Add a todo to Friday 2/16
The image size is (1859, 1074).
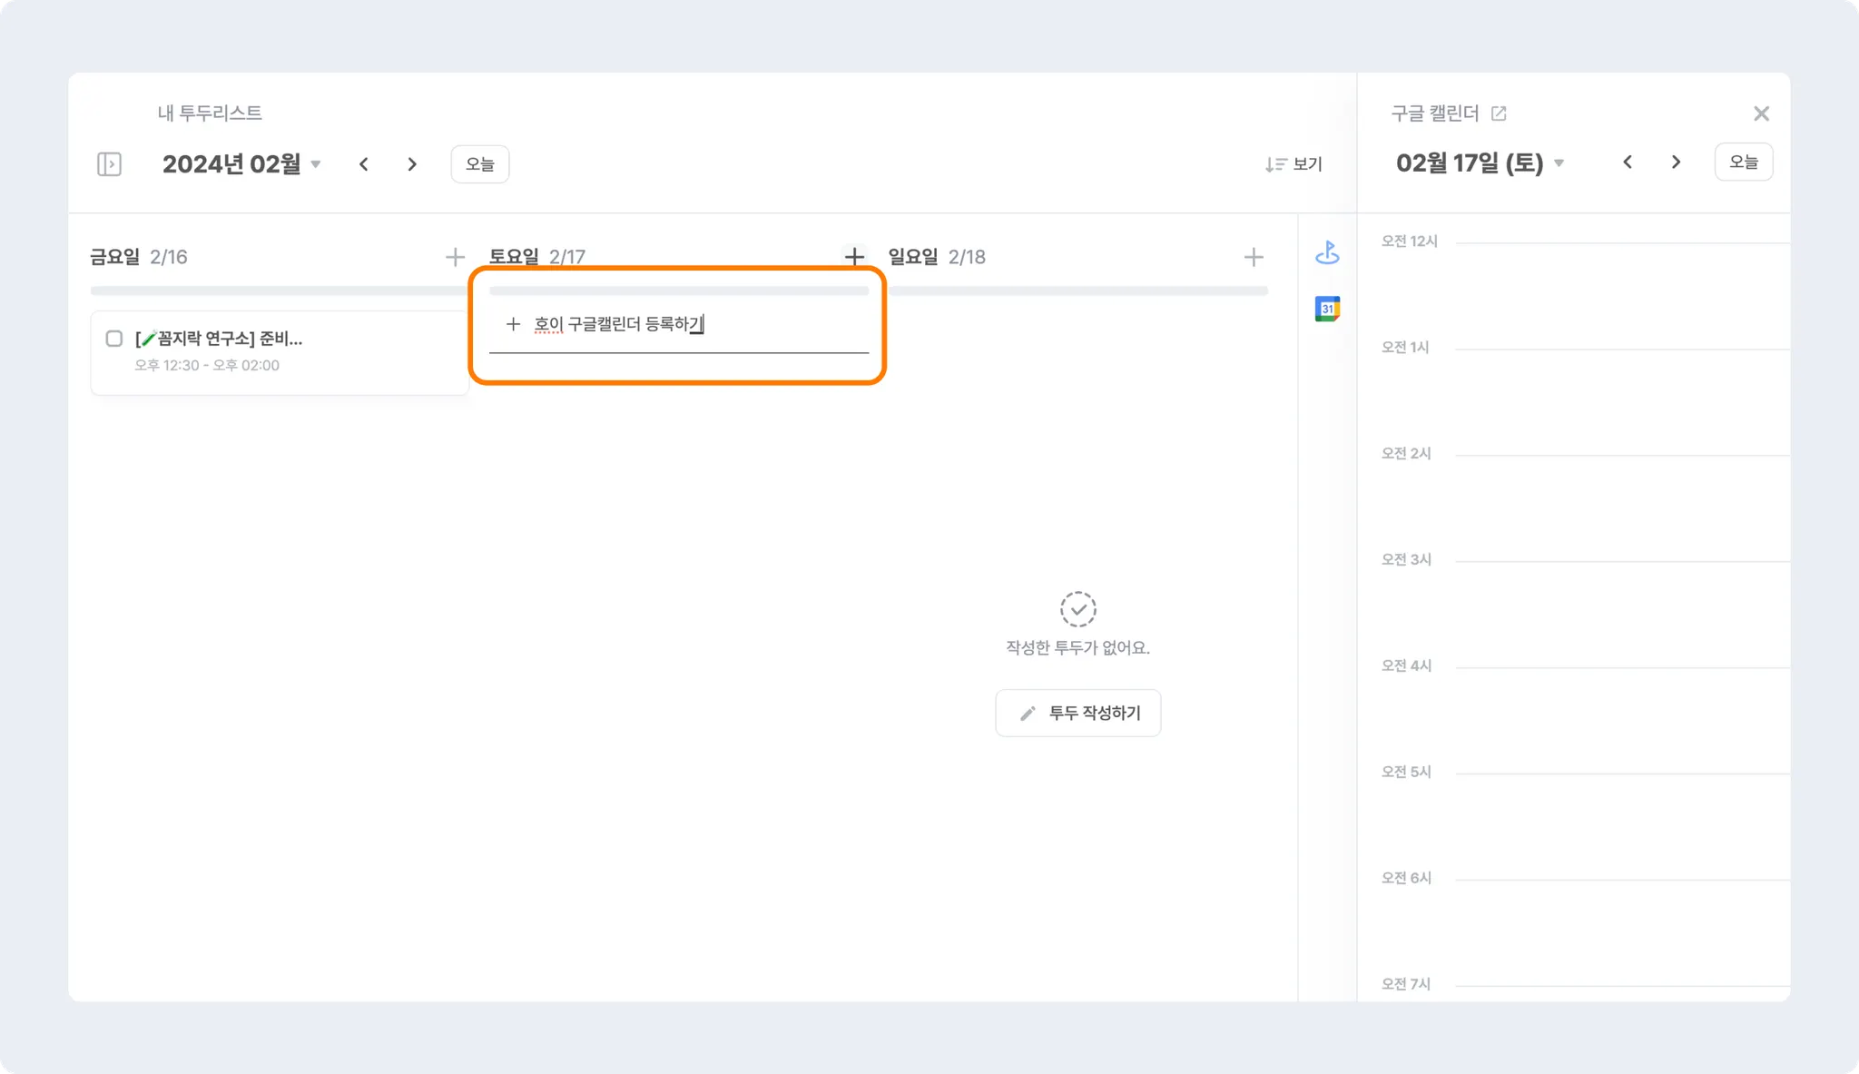point(455,257)
